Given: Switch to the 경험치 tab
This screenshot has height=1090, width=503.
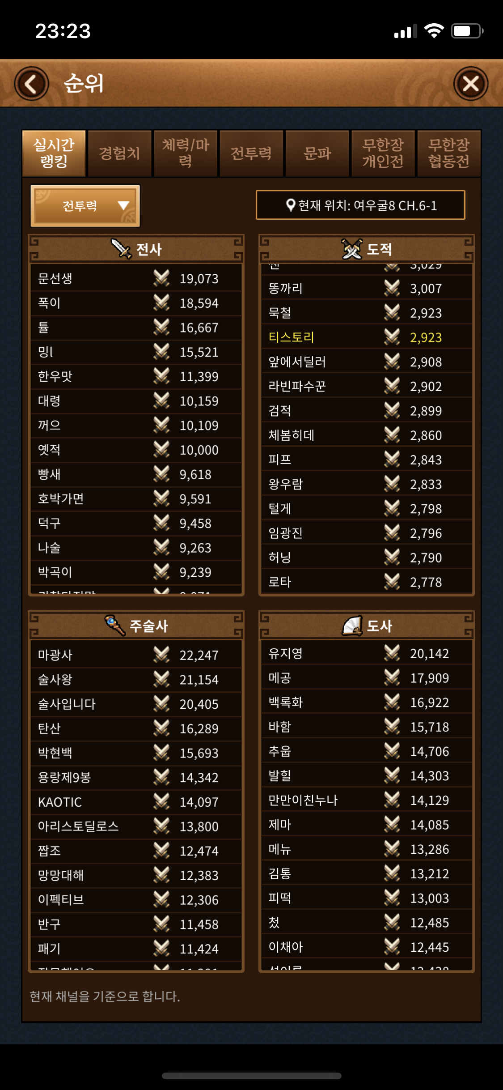Looking at the screenshot, I should coord(119,153).
